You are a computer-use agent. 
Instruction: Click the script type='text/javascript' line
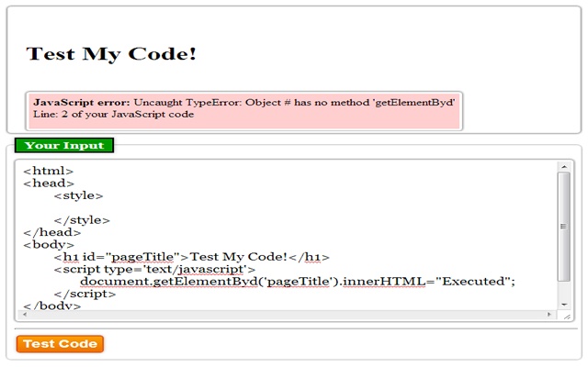point(154,269)
